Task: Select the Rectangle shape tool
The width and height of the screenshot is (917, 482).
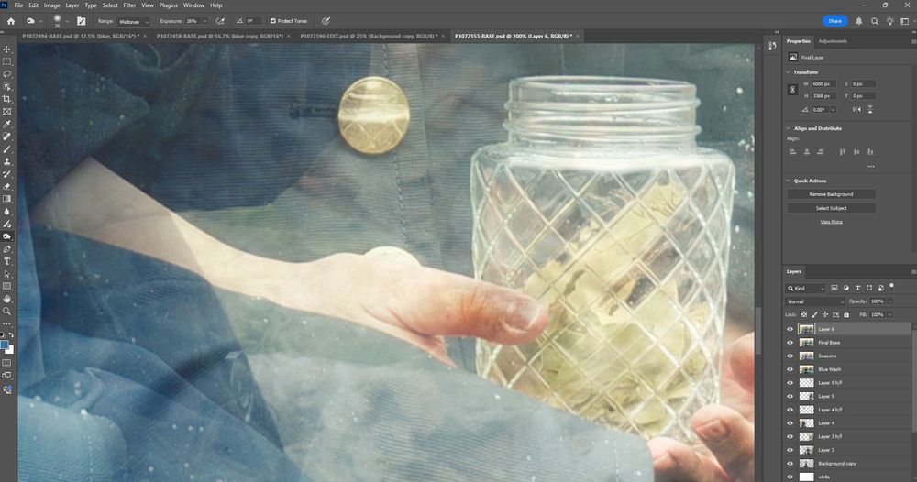Action: click(x=7, y=286)
